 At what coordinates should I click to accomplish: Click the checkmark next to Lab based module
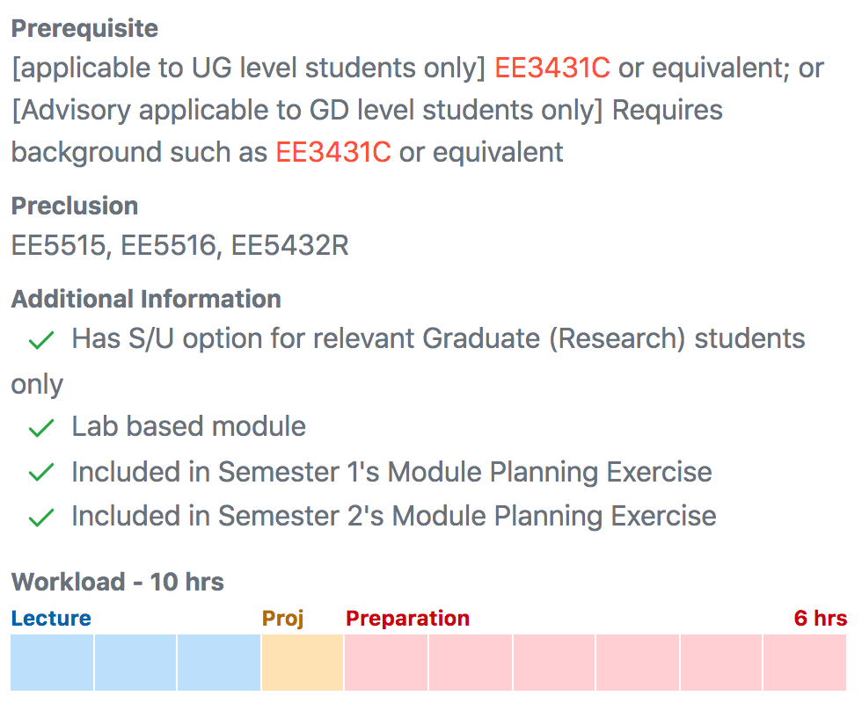[x=41, y=428]
